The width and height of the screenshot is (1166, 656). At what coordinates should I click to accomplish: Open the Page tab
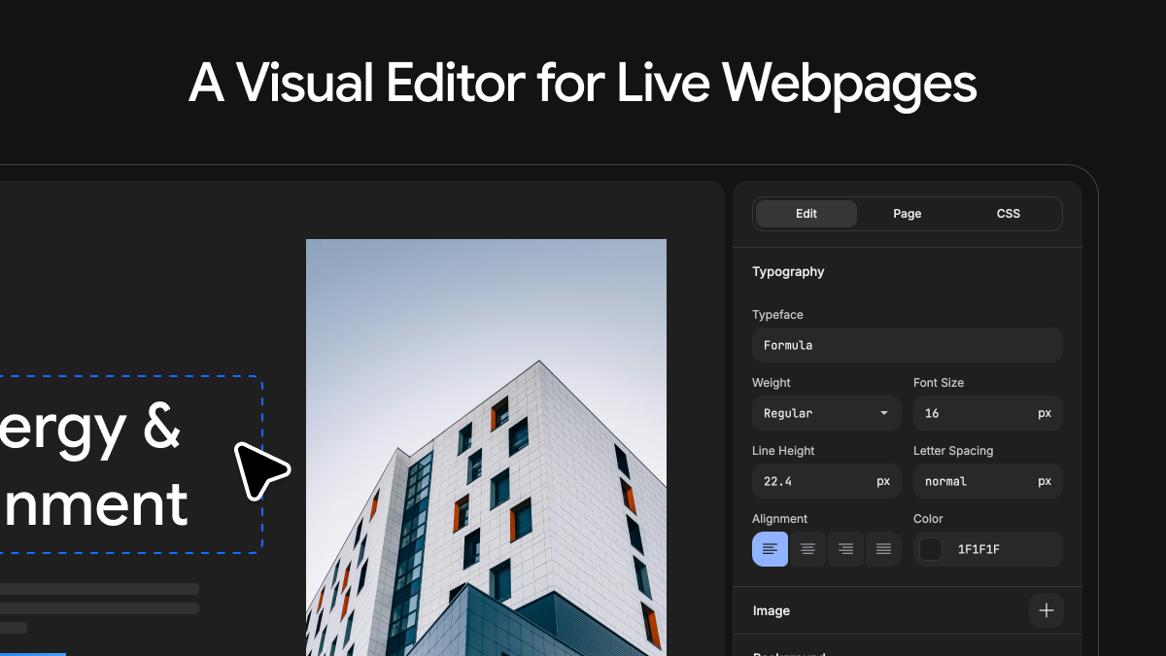point(908,214)
